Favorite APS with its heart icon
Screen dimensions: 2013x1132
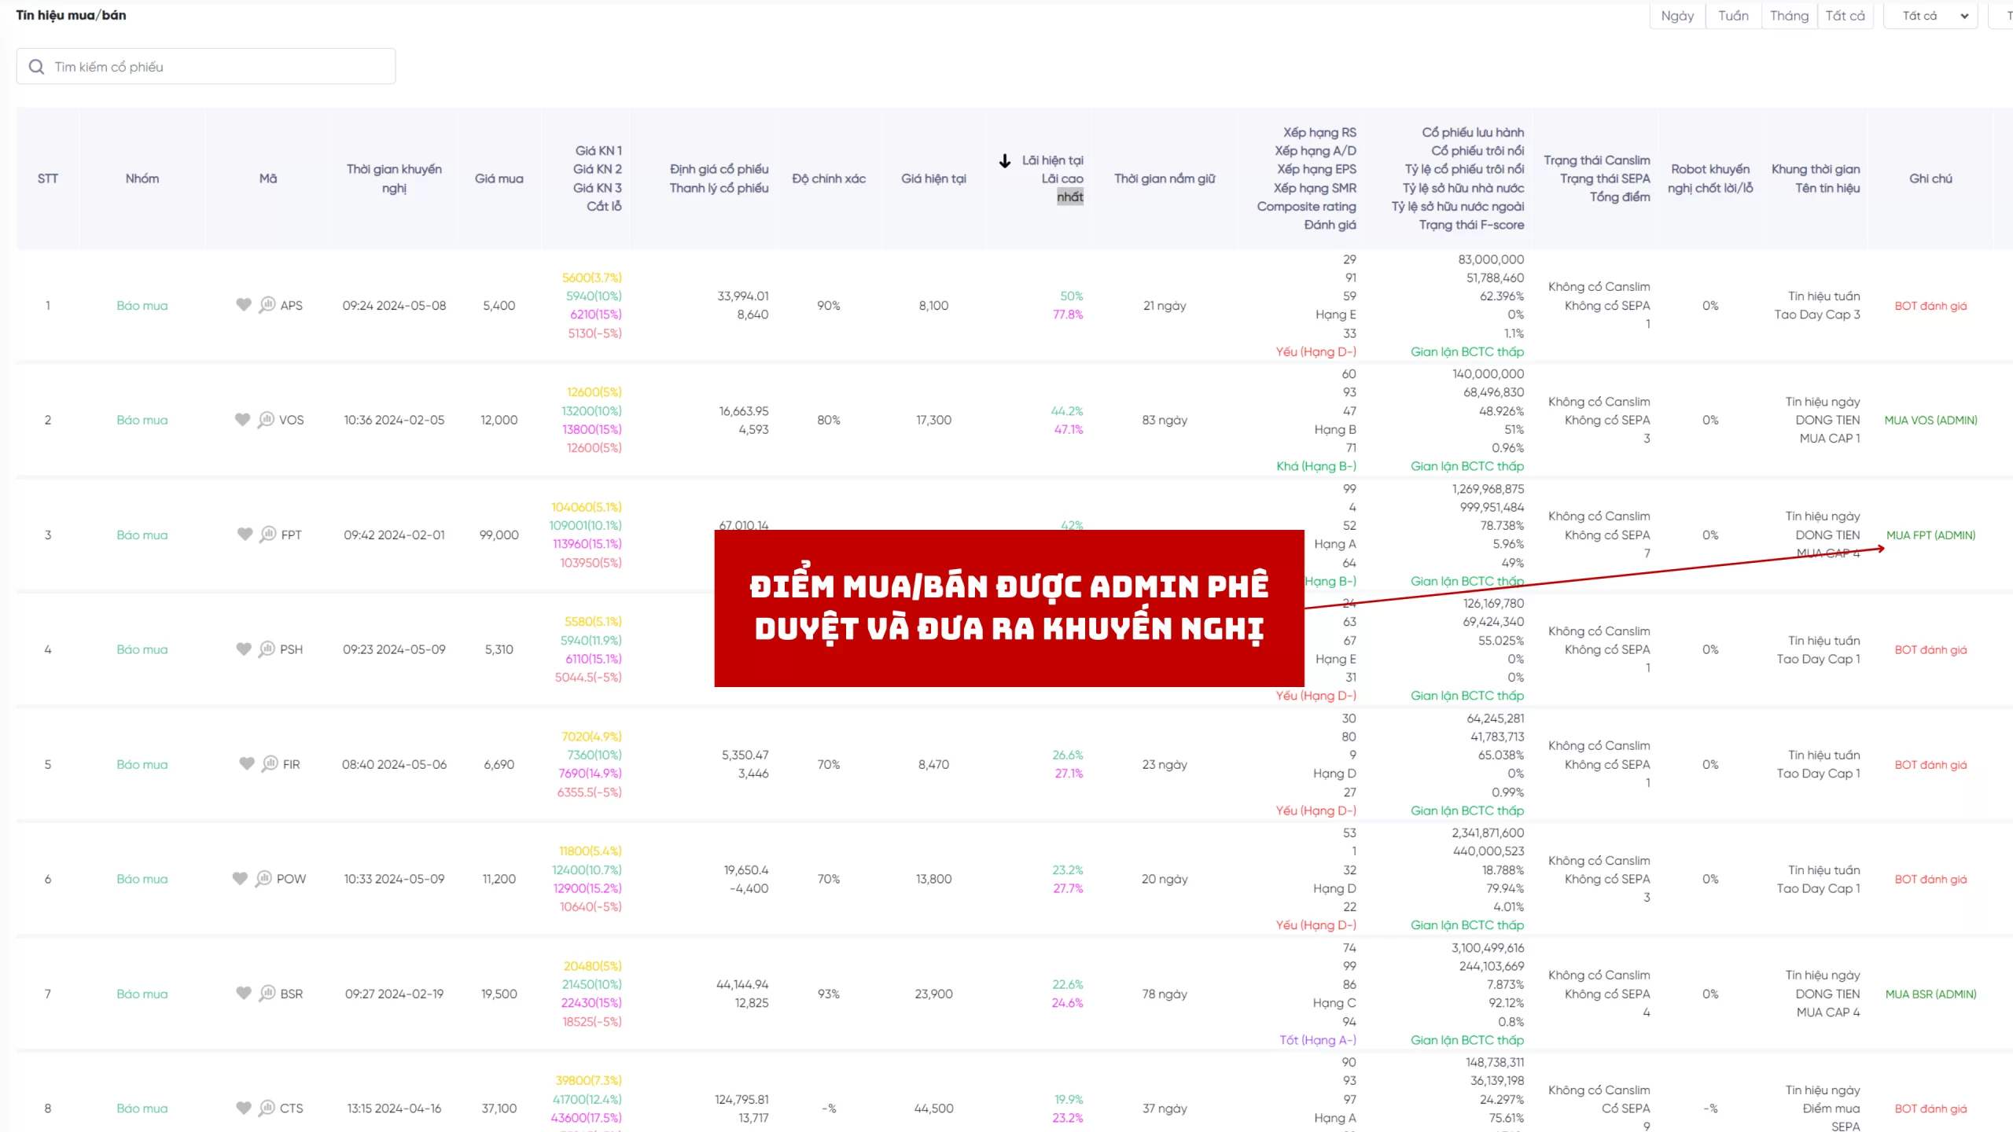tap(244, 305)
